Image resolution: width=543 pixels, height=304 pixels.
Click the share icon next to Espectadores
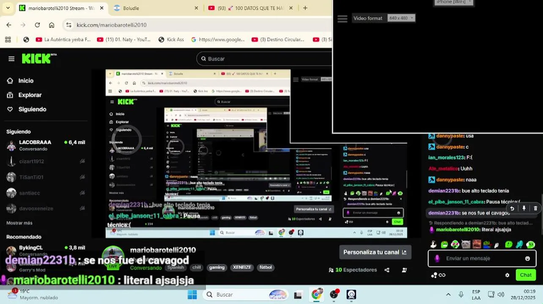click(x=387, y=270)
